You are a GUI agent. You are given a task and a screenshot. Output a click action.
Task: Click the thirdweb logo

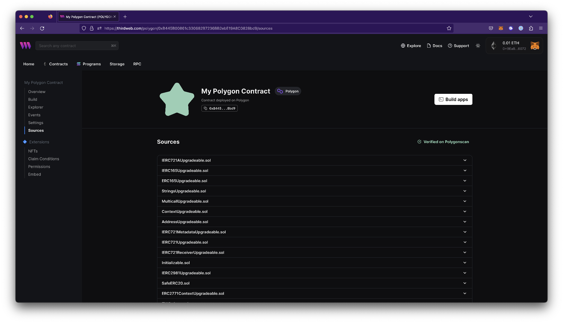click(x=25, y=45)
